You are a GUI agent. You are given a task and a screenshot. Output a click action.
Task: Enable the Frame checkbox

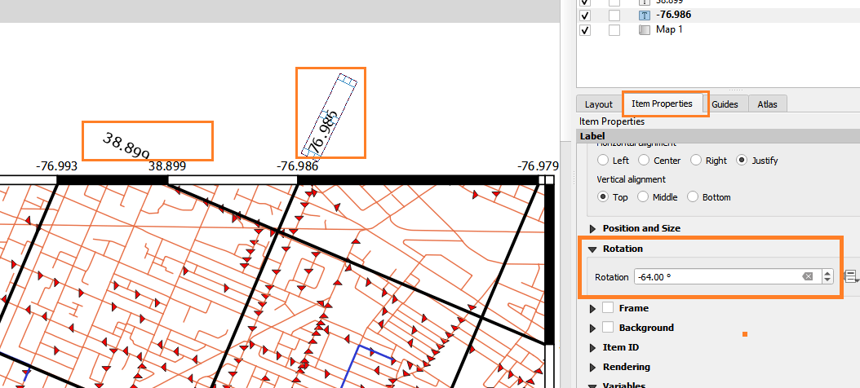pos(608,308)
